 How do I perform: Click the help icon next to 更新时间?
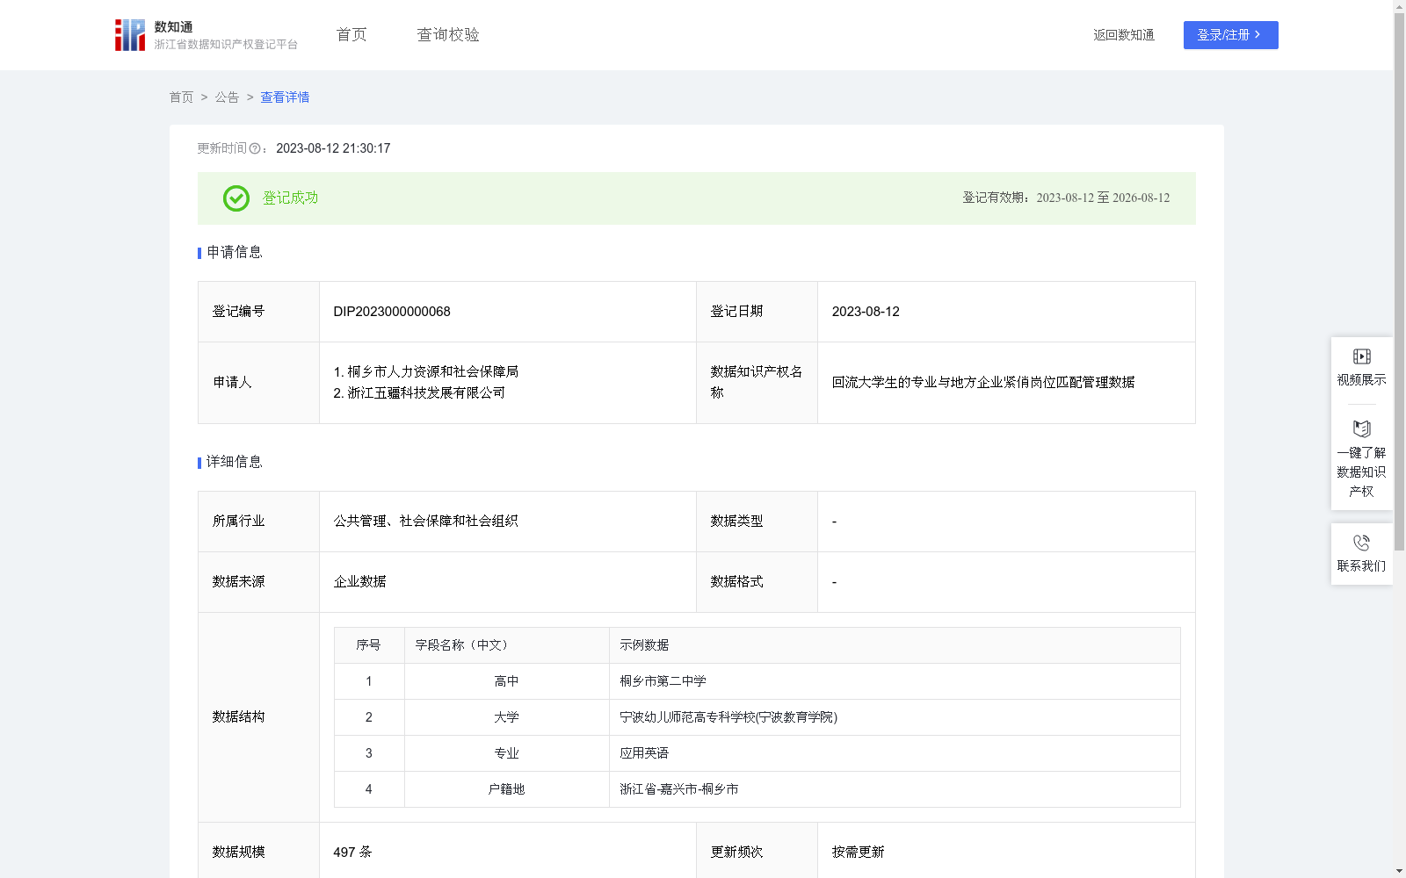[x=255, y=149]
